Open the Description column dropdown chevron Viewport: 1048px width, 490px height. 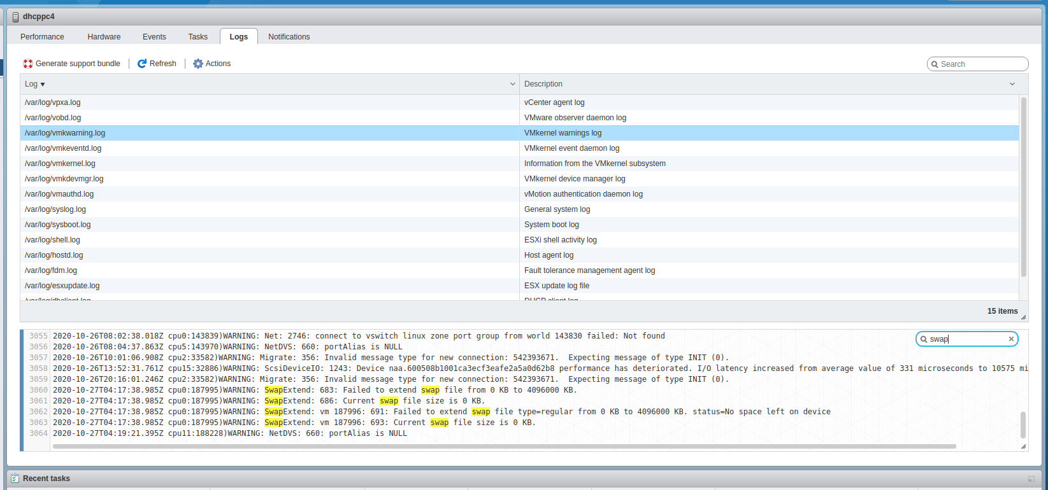(1012, 84)
